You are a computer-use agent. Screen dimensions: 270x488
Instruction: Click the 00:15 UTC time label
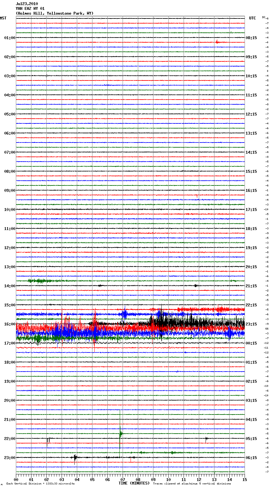point(251,343)
